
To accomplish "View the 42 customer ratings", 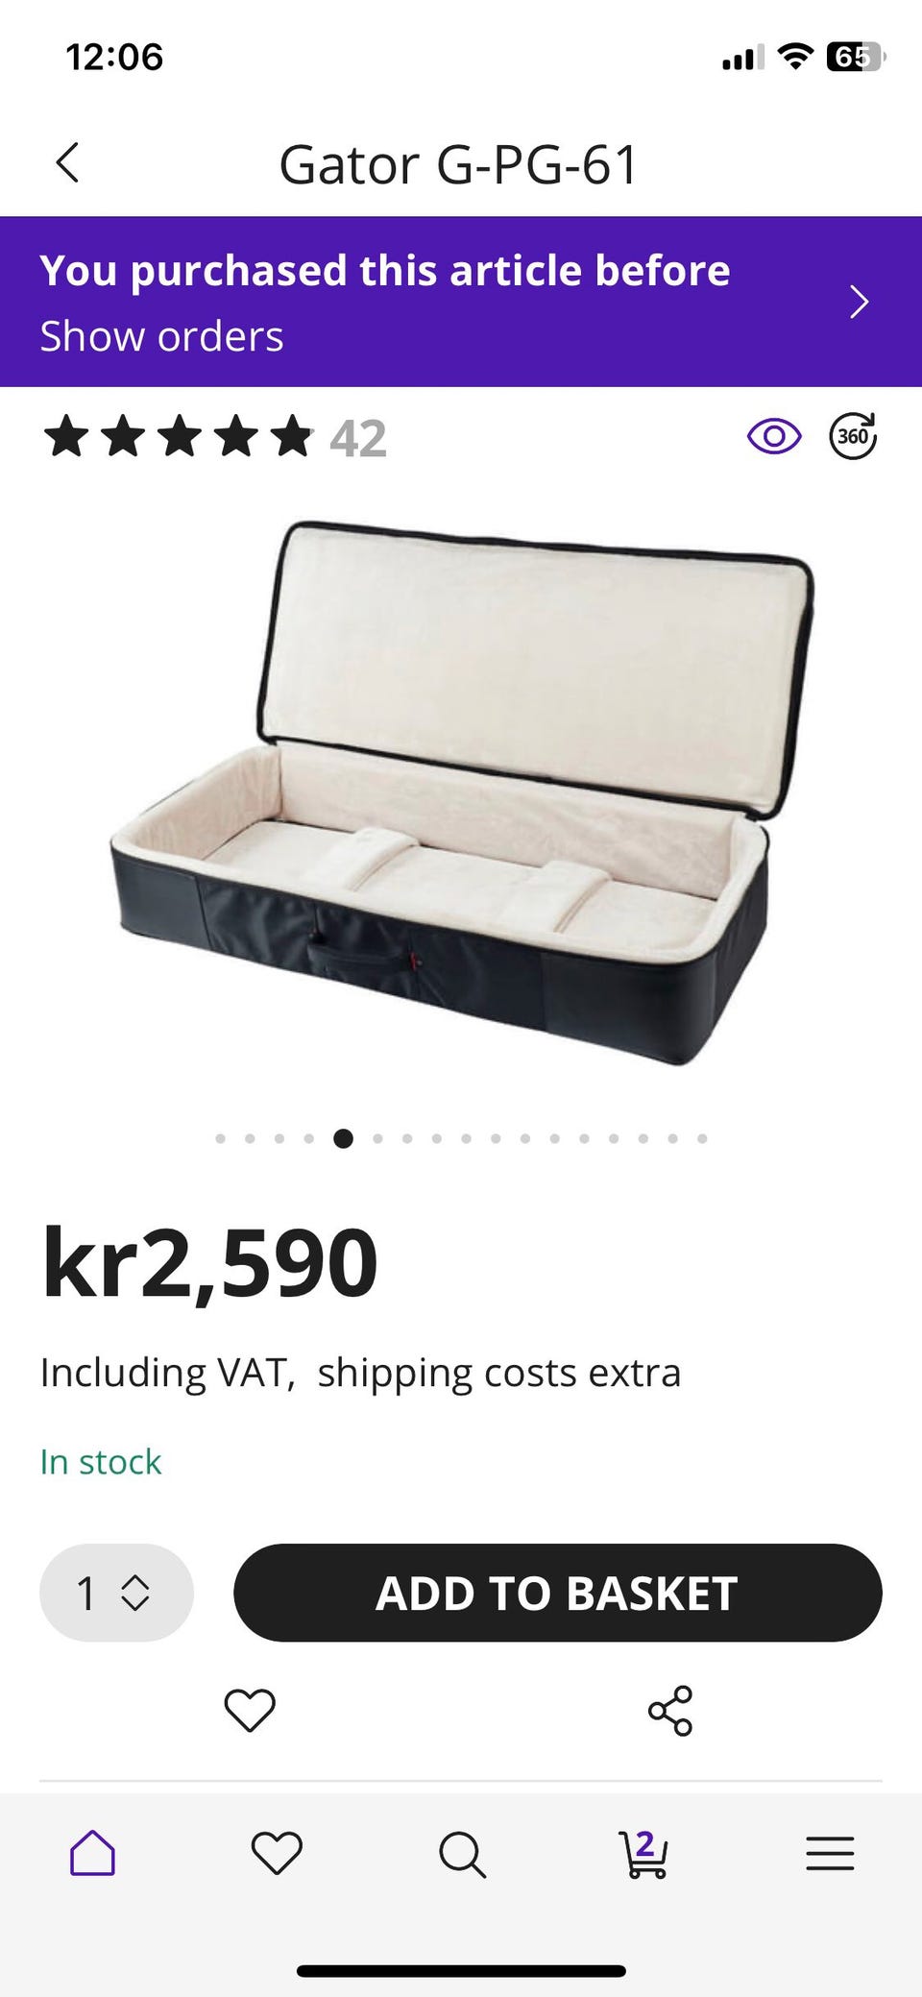I will pyautogui.click(x=357, y=439).
